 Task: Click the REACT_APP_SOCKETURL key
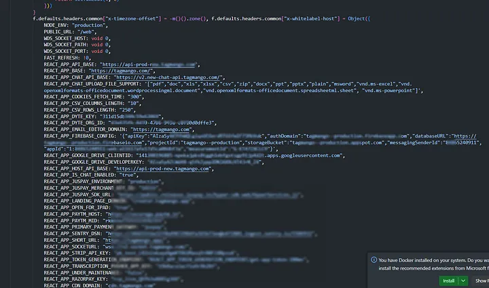(x=70, y=247)
